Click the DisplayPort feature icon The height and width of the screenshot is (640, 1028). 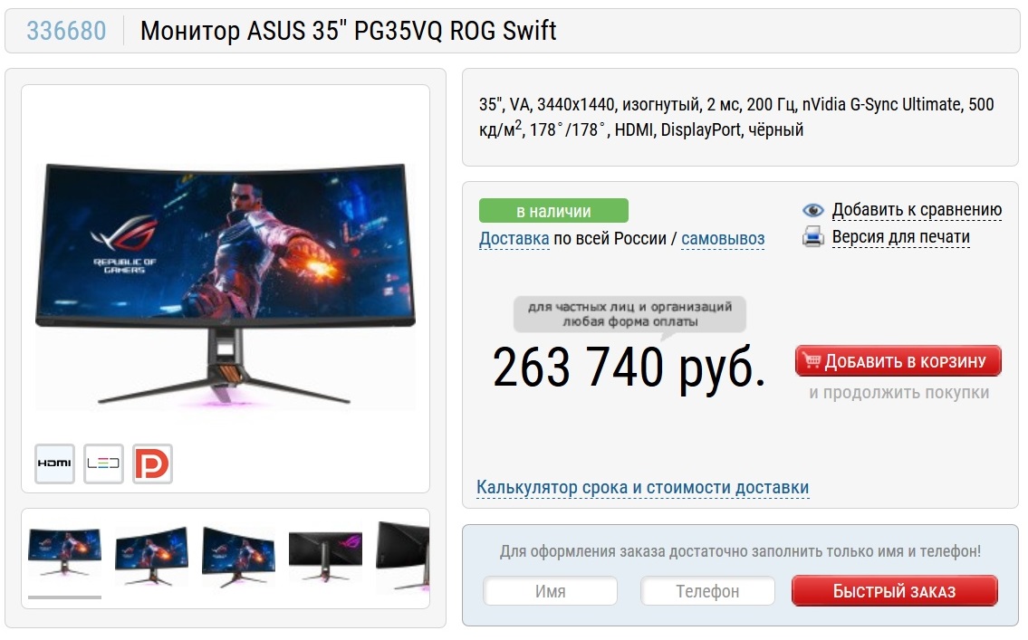click(152, 463)
